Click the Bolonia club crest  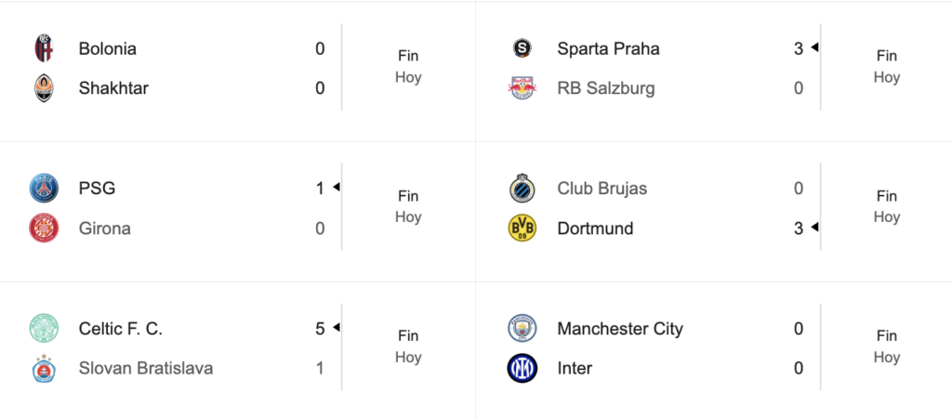[44, 48]
